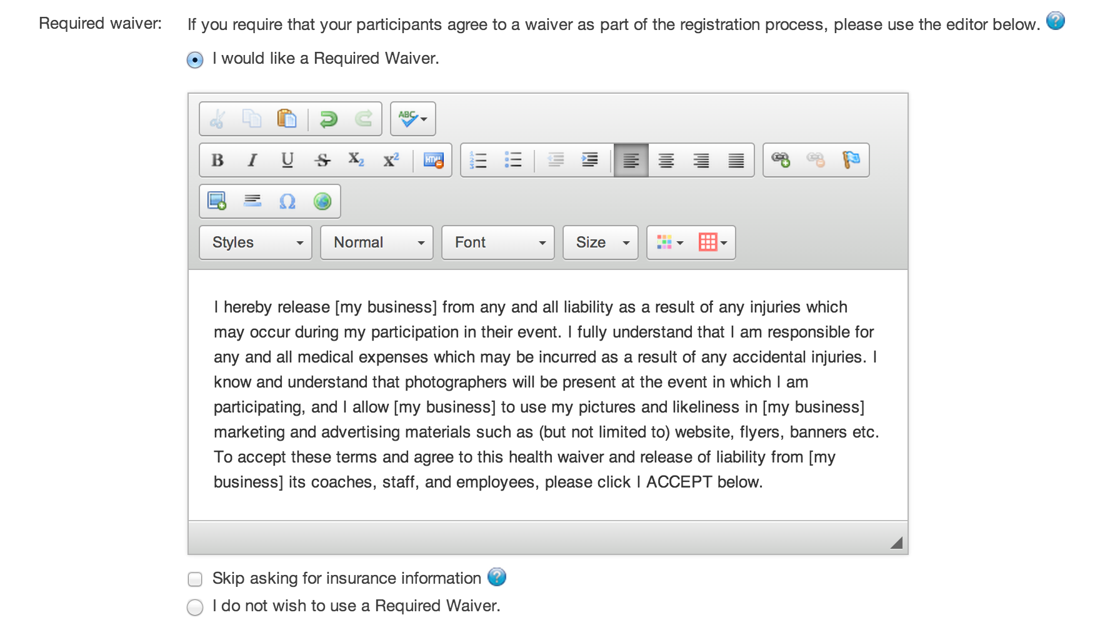Click the Paste clipboard icon
The height and width of the screenshot is (630, 1105).
(x=287, y=119)
